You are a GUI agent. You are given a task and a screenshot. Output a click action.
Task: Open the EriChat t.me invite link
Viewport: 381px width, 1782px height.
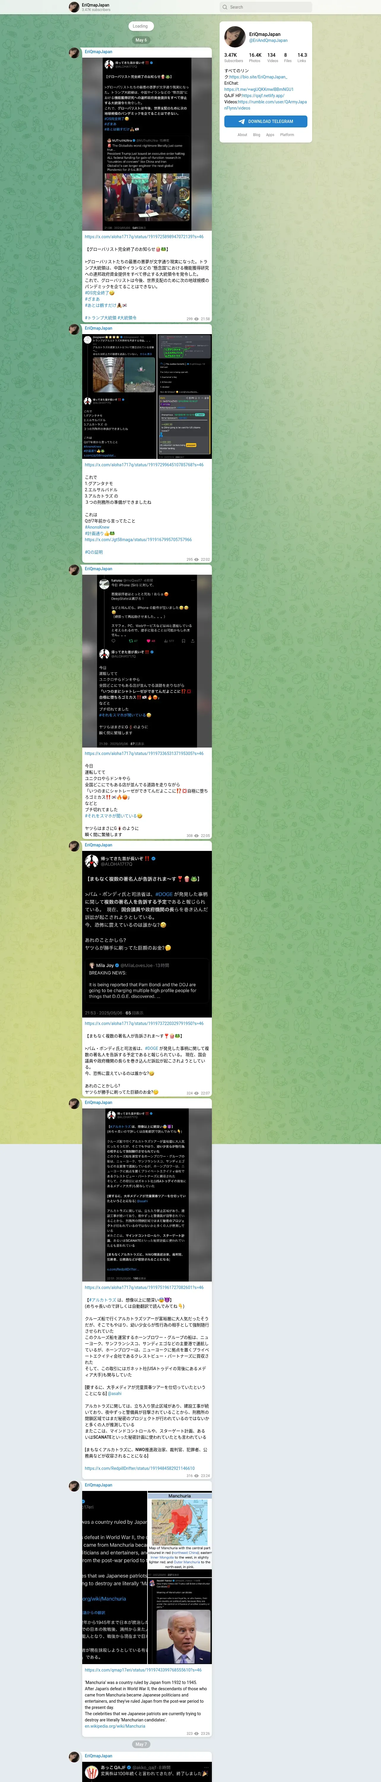[x=259, y=89]
